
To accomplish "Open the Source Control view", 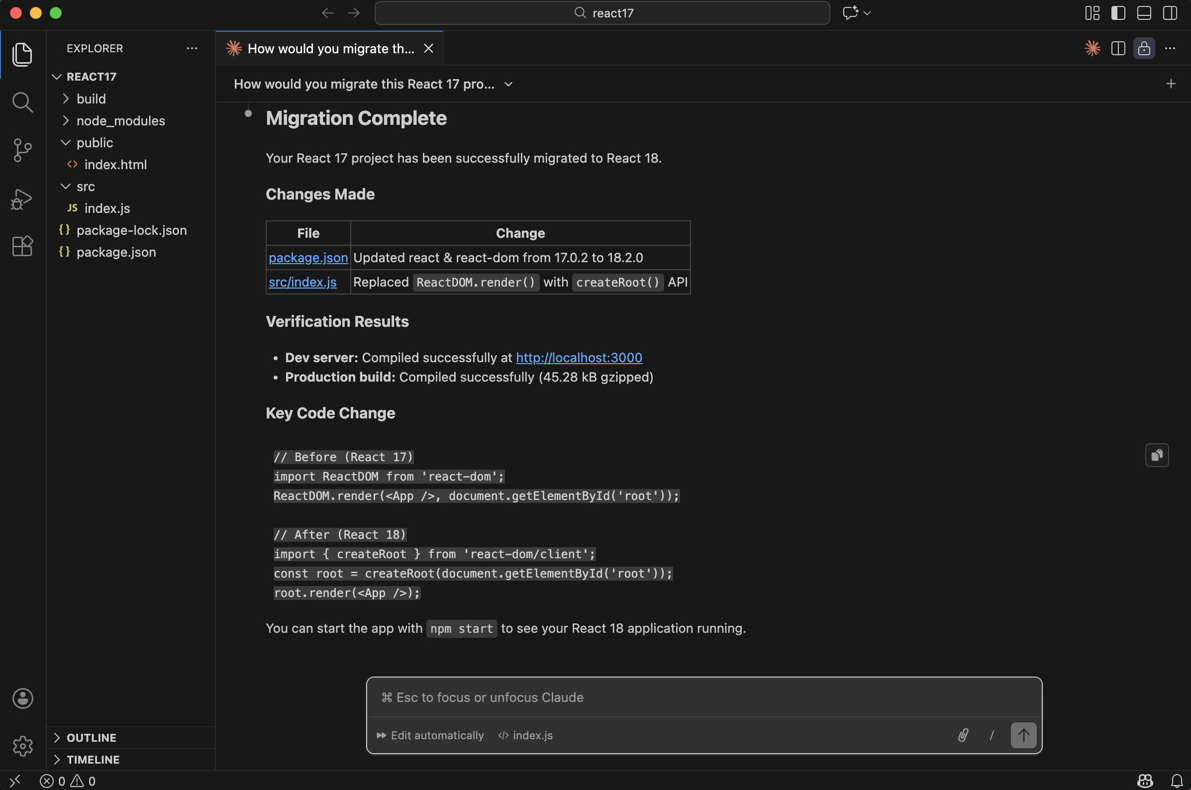I will point(22,150).
